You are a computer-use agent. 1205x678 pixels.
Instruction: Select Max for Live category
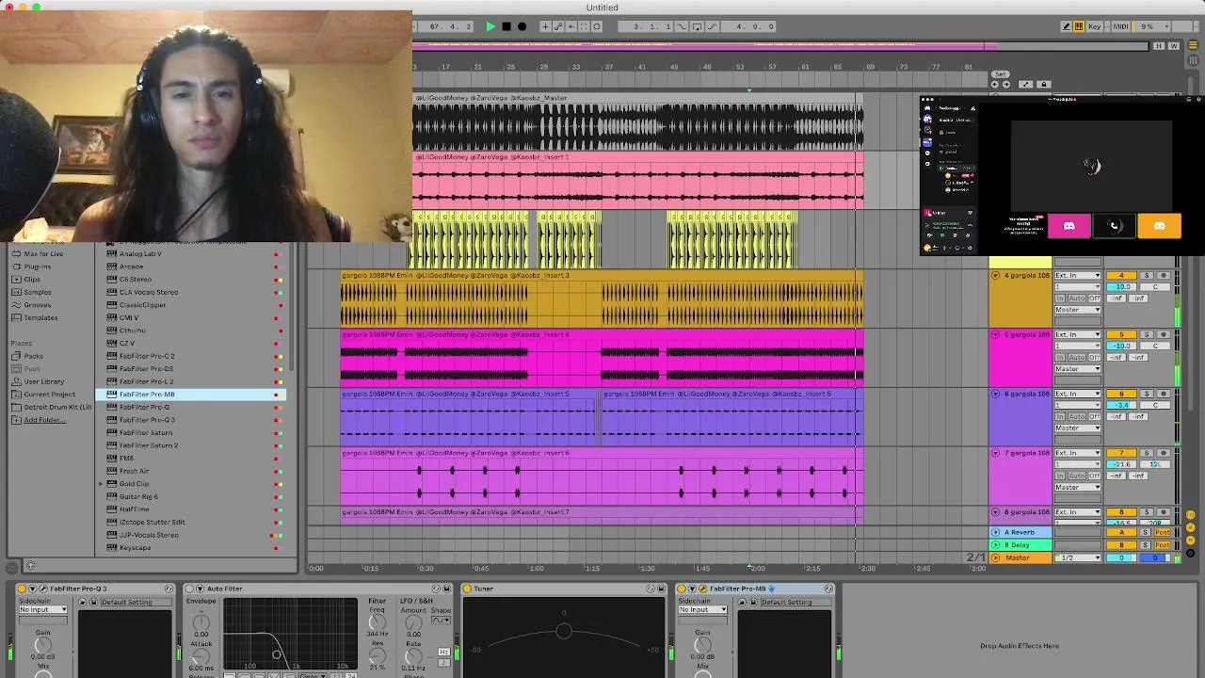(x=43, y=254)
